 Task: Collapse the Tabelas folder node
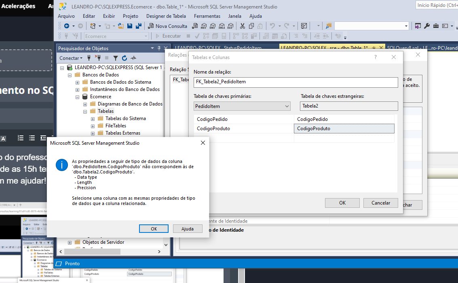(x=85, y=112)
